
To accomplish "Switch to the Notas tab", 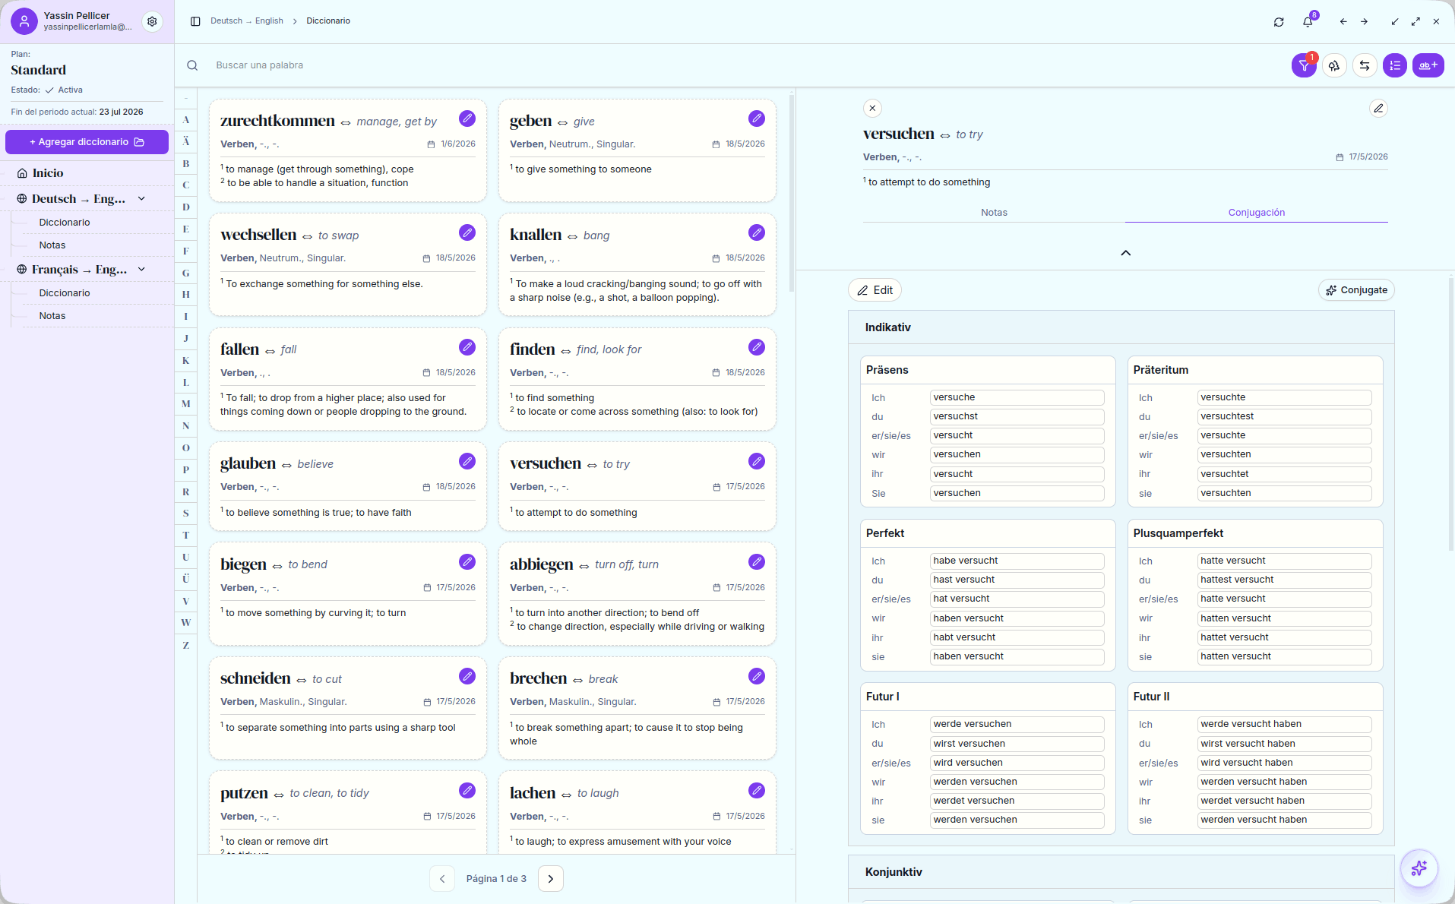I will pyautogui.click(x=994, y=213).
